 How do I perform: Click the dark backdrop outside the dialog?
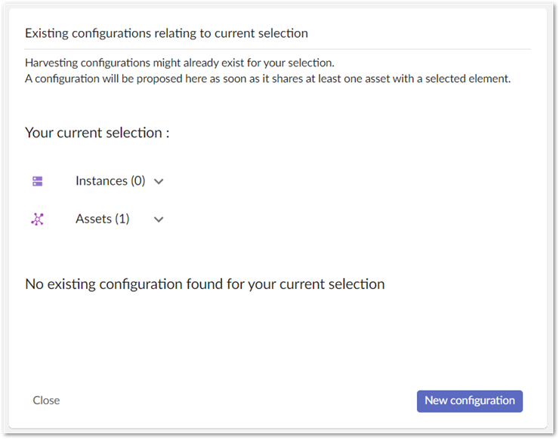pos(554,226)
